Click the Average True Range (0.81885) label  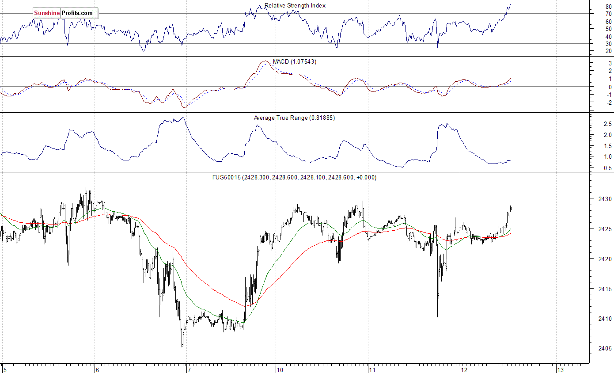294,118
